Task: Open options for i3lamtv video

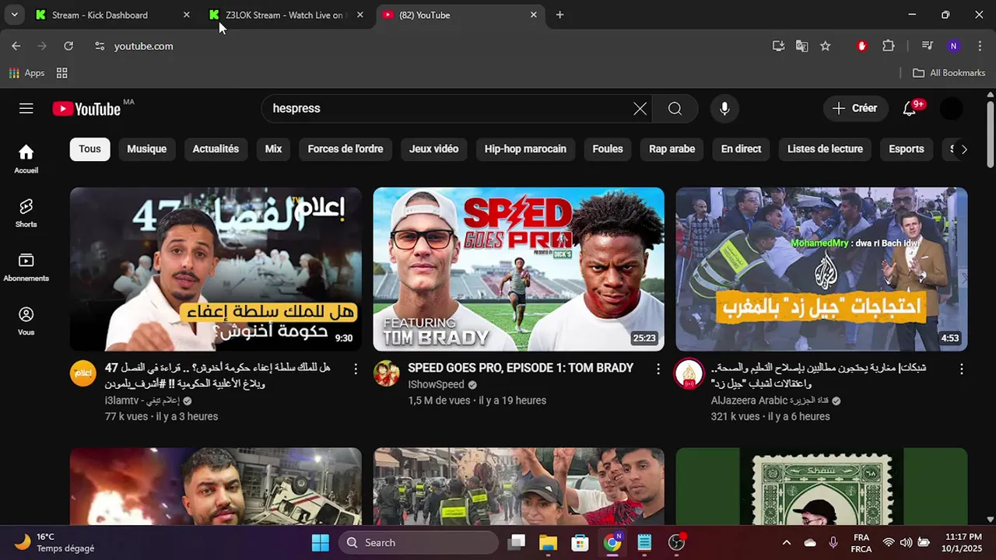Action: 356,369
